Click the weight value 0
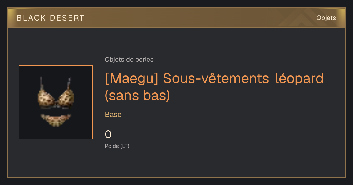The image size is (353, 185). coord(108,134)
